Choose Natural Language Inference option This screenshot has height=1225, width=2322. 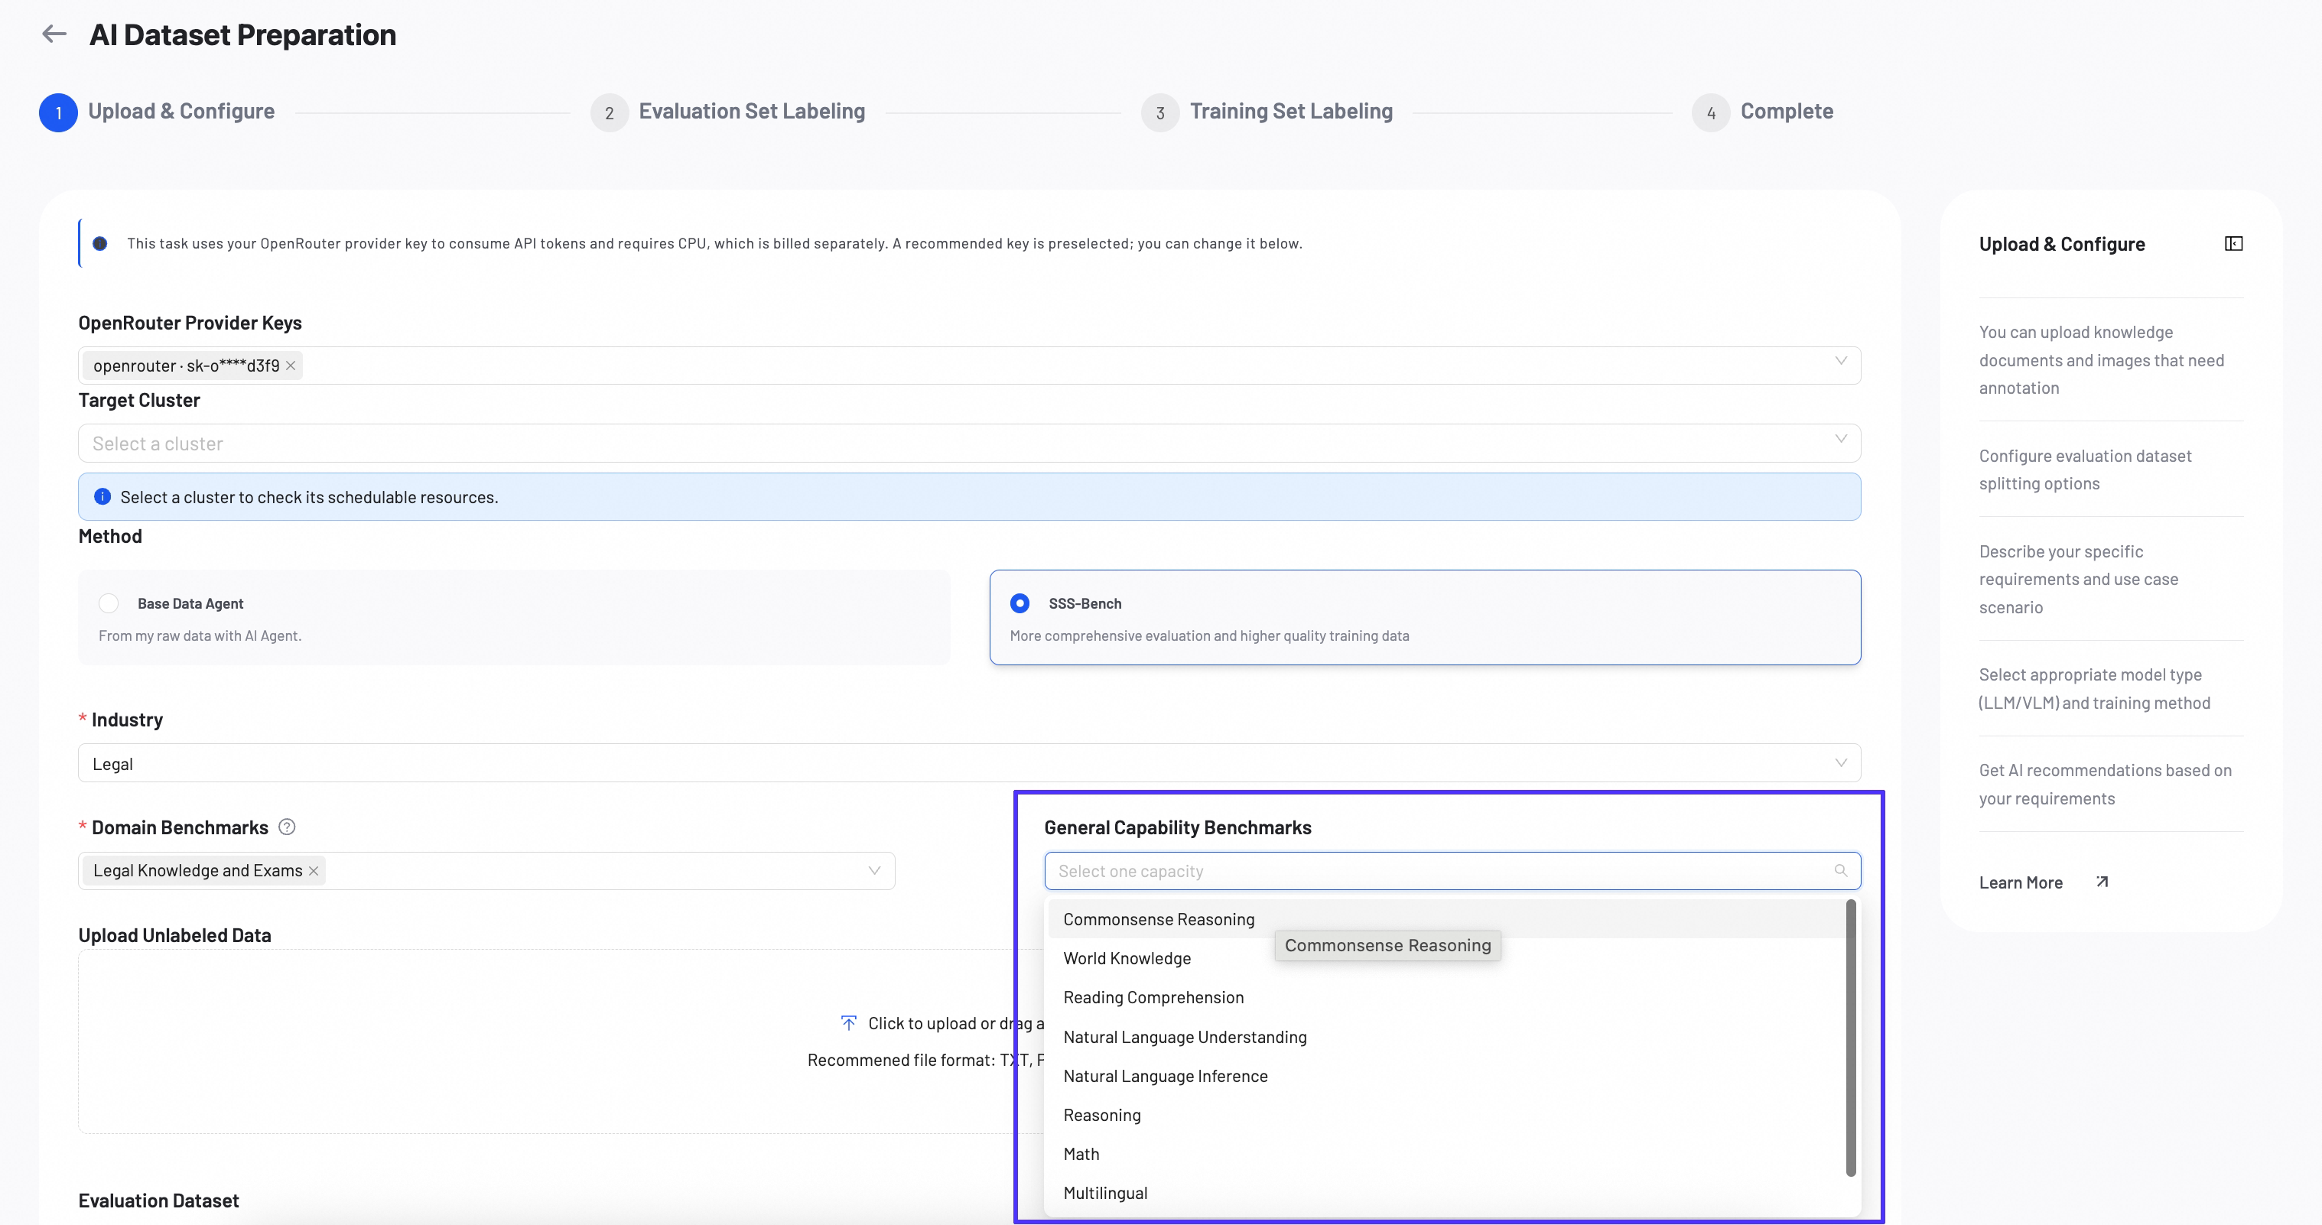[x=1446, y=1075]
